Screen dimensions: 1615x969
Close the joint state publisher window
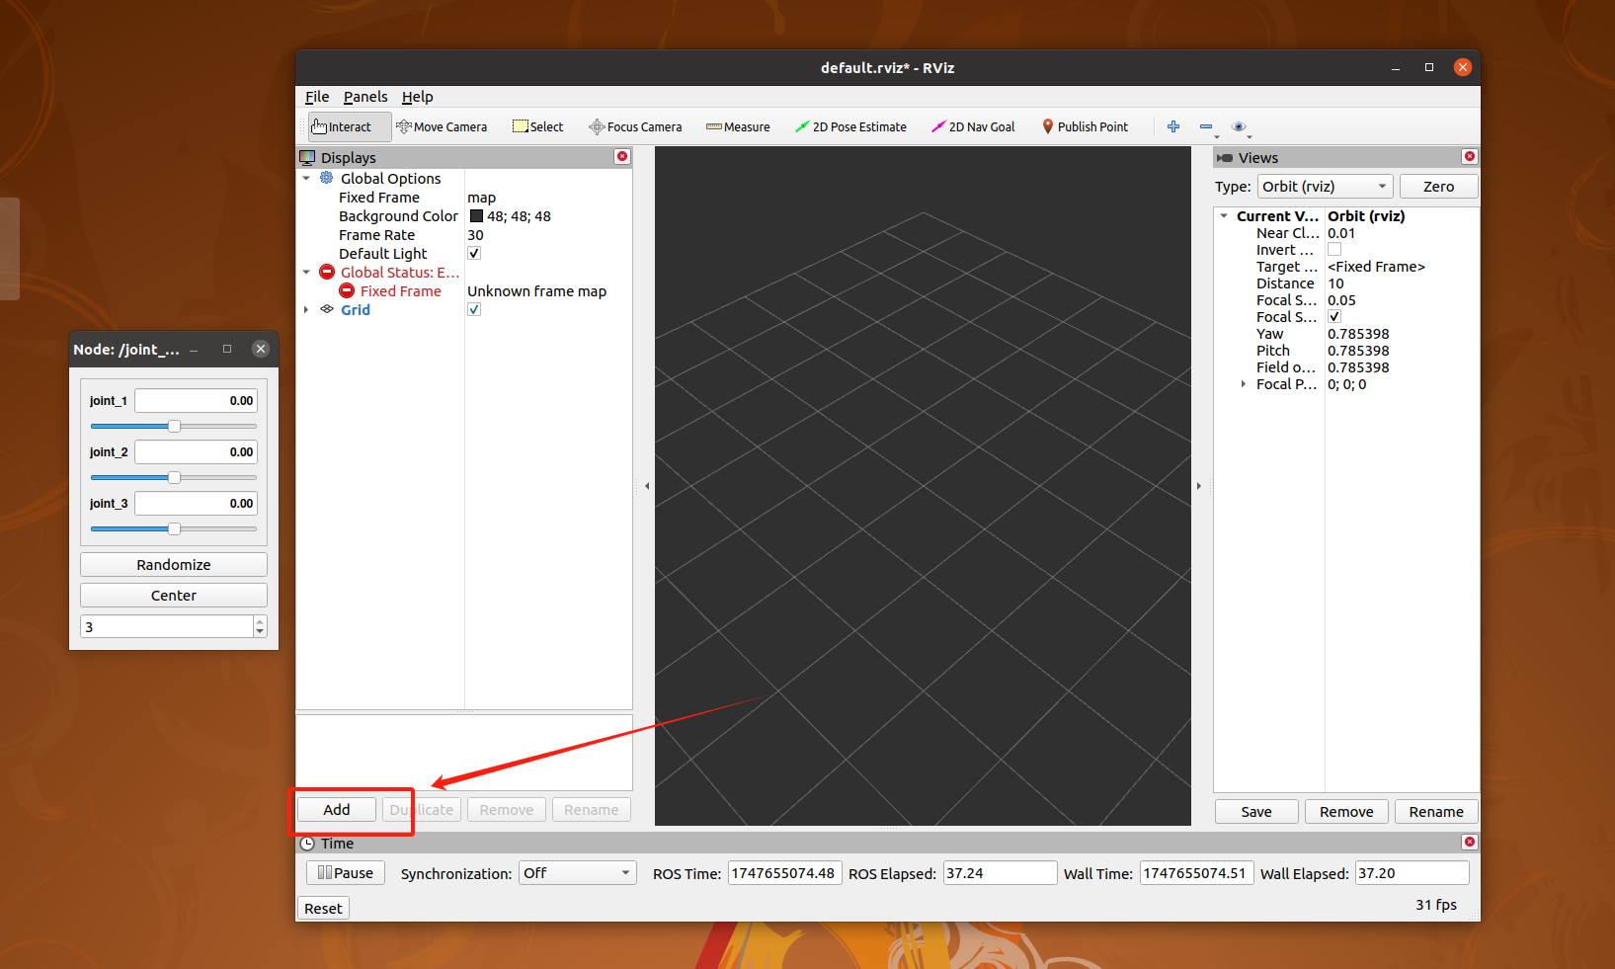(261, 349)
